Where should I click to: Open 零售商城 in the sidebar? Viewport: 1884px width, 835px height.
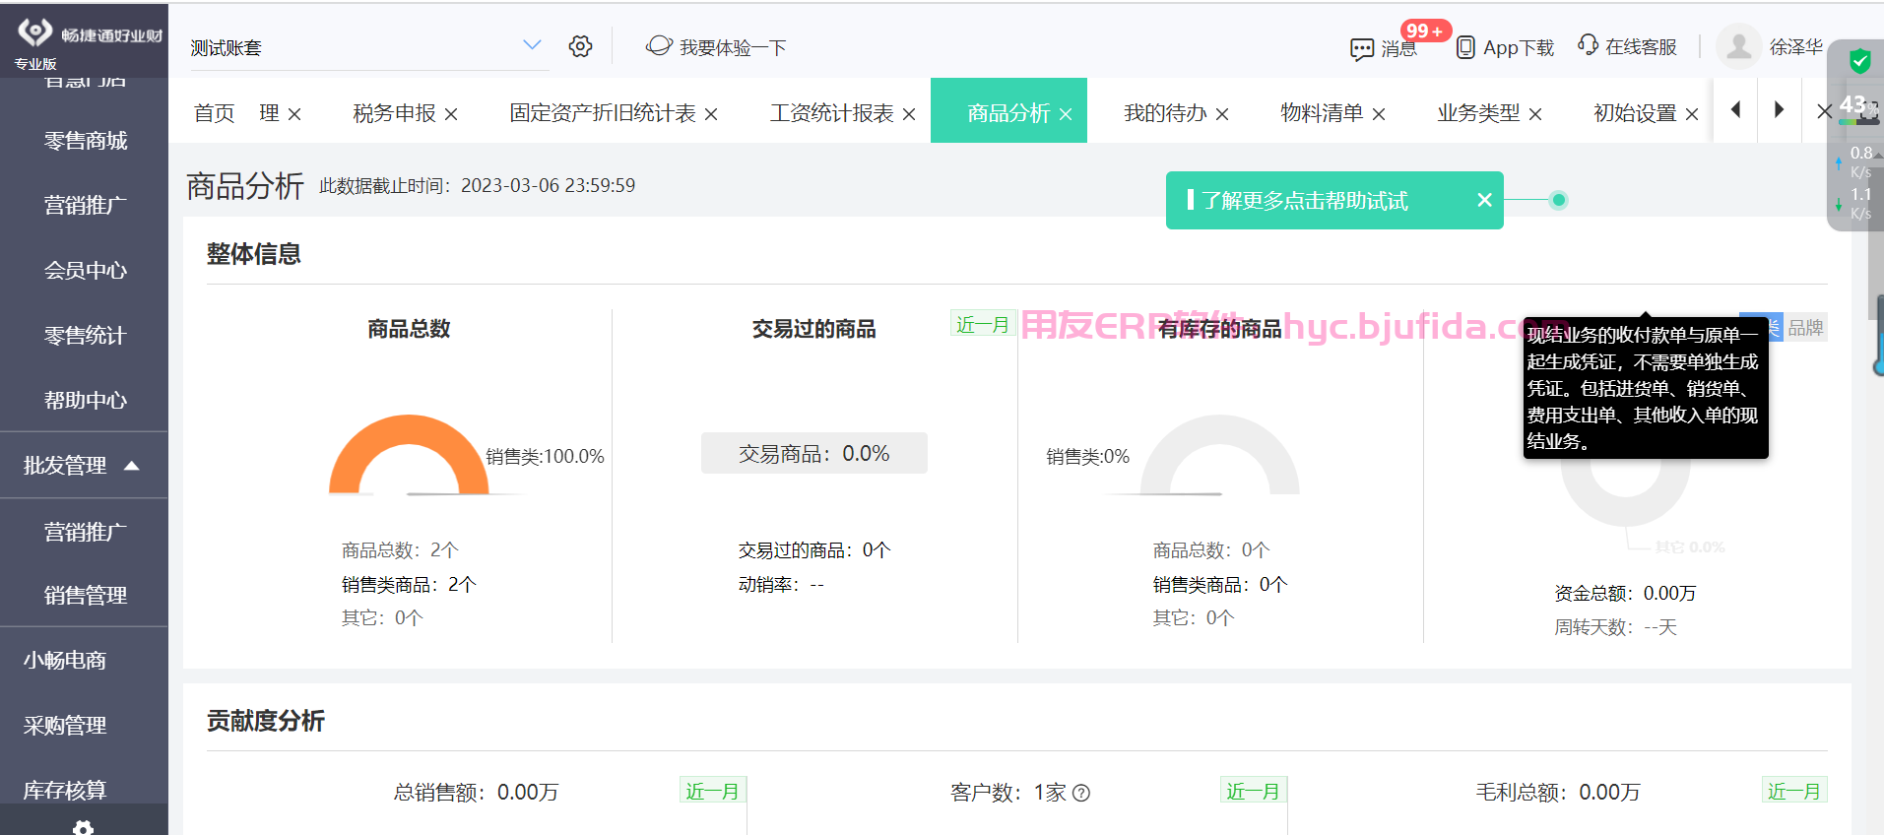pos(85,141)
